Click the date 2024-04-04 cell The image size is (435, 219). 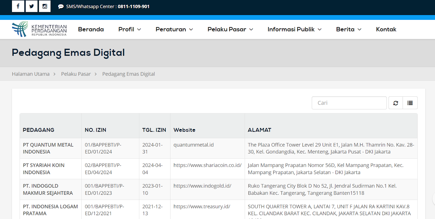click(155, 169)
